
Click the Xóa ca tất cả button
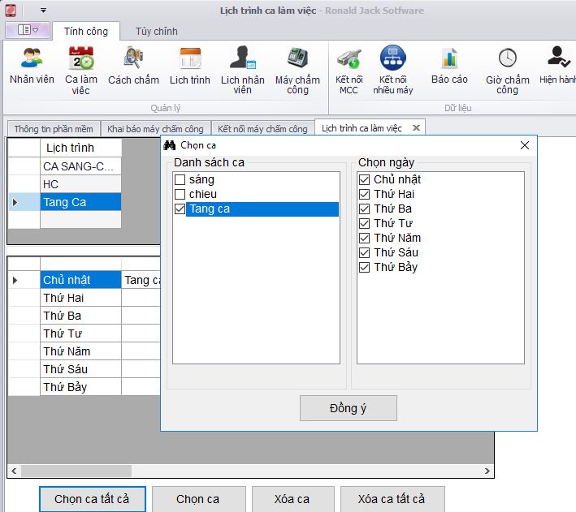392,499
